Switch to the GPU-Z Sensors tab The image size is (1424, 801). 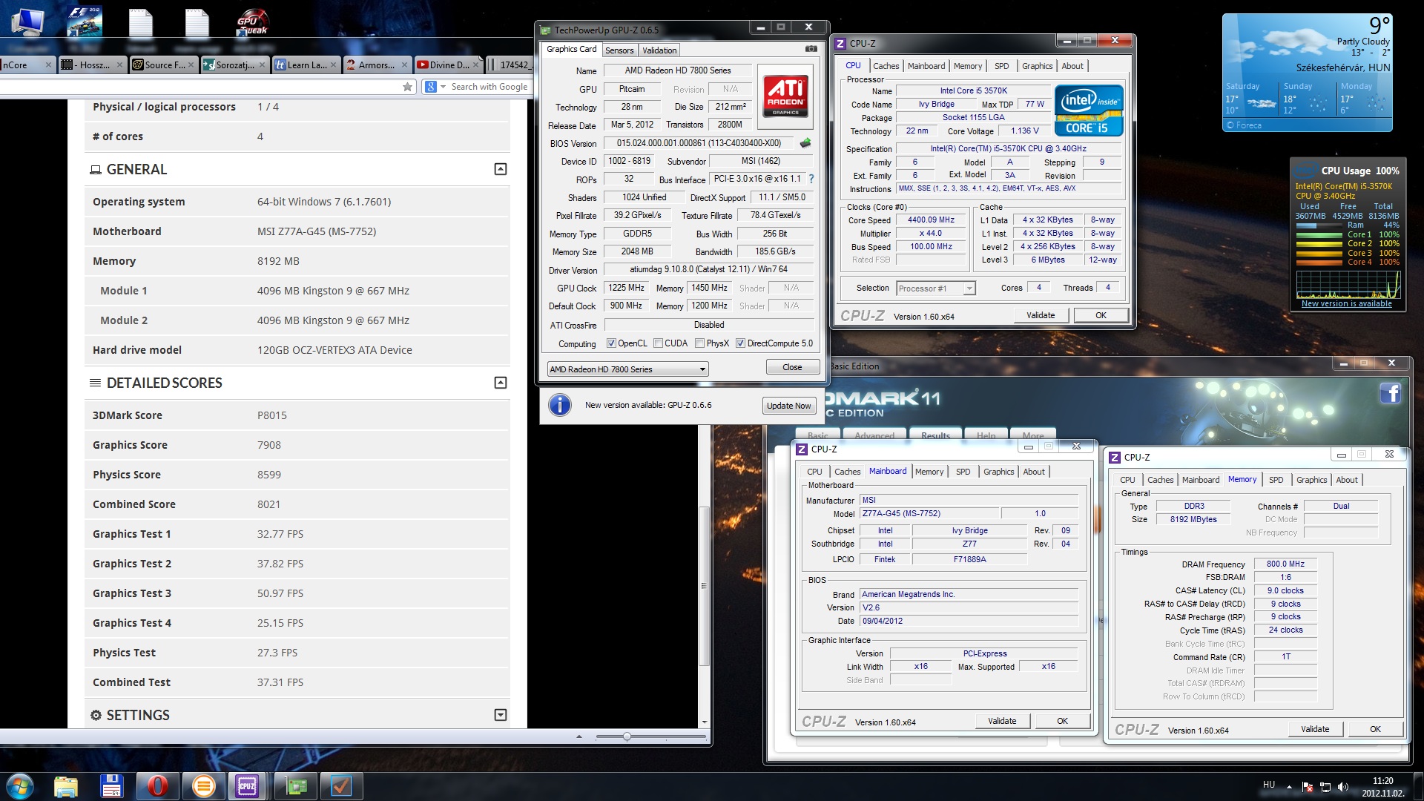point(619,50)
